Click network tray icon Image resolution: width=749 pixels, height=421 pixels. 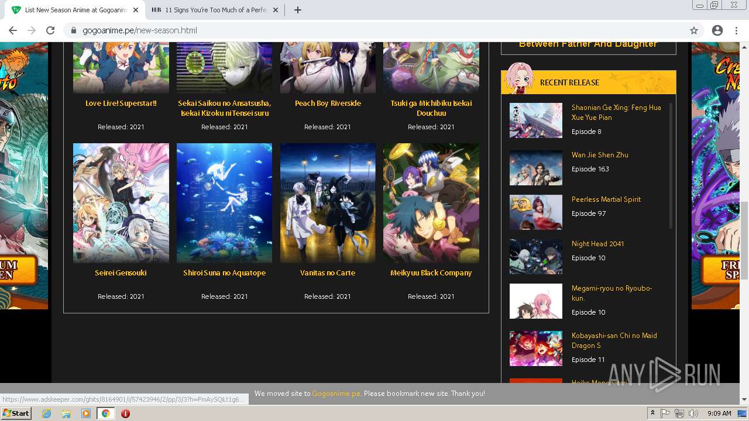(679, 413)
